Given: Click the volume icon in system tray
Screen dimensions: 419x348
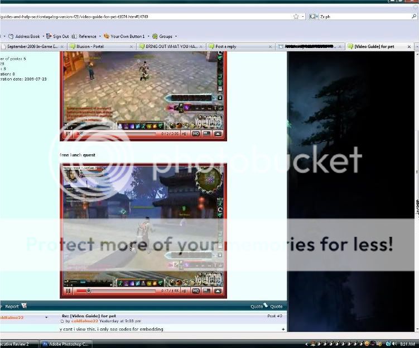Looking at the screenshot, I should 394,344.
